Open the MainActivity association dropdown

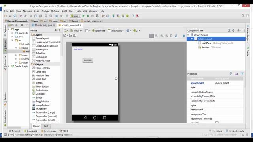(x=116, y=30)
